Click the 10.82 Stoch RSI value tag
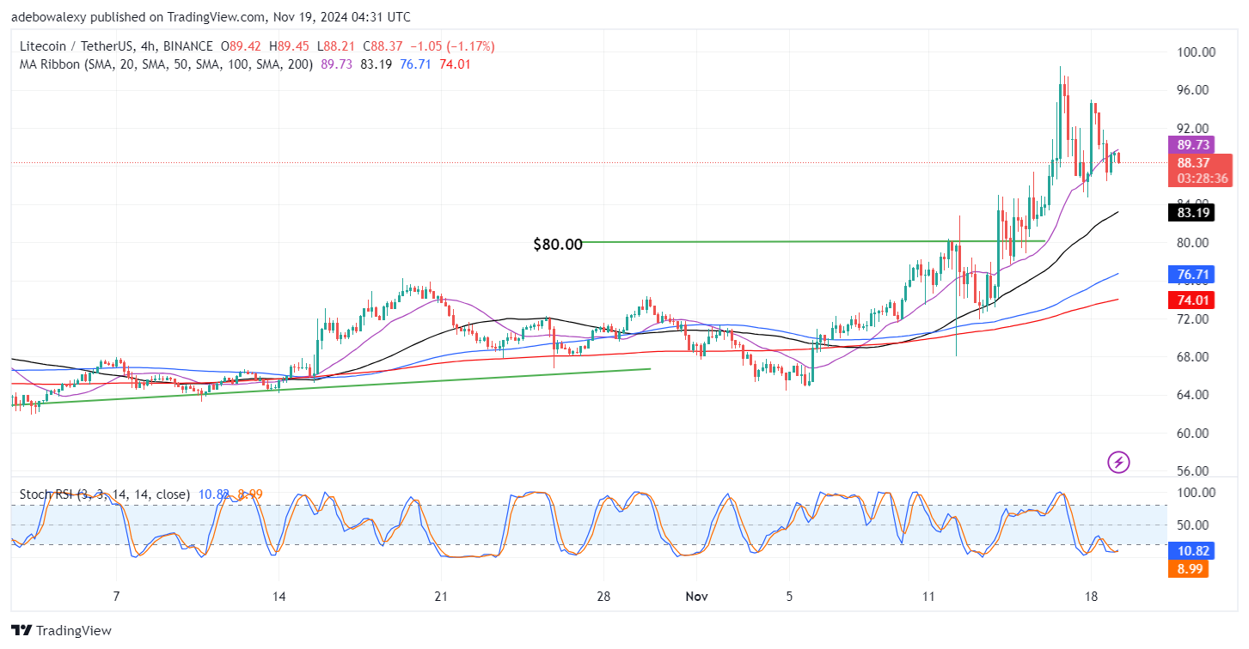 coord(1190,551)
